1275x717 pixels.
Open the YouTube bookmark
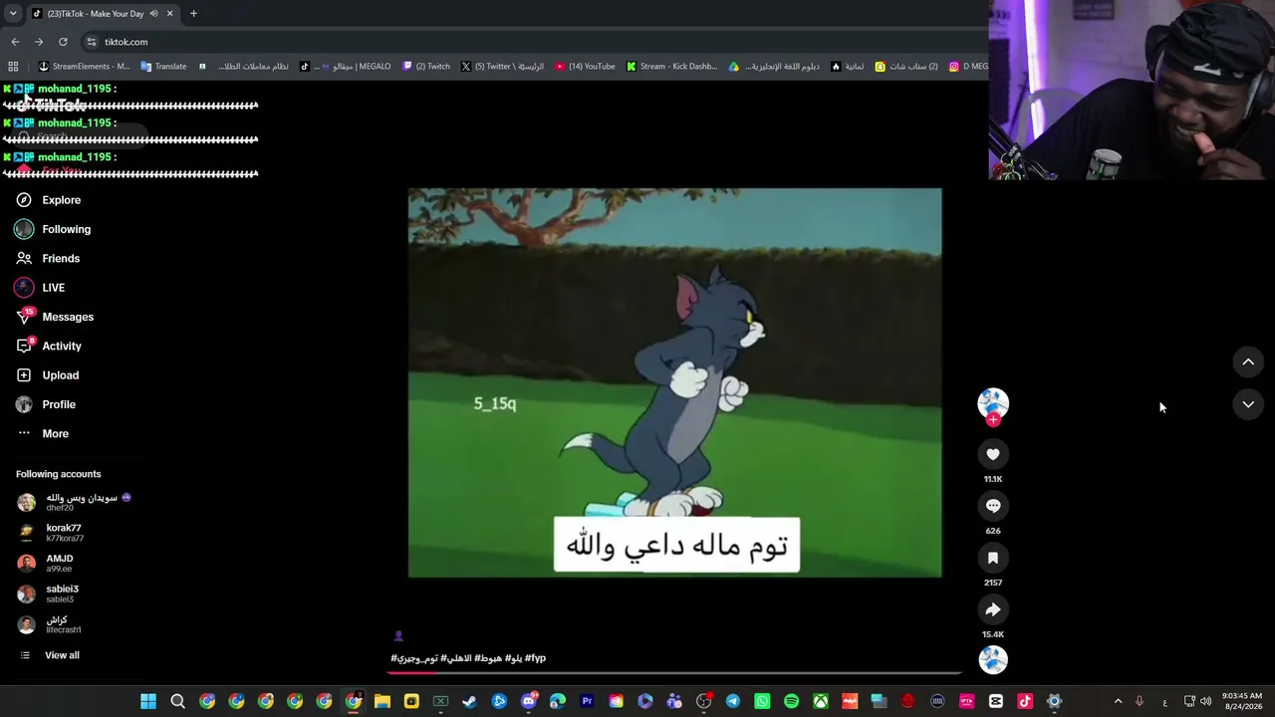click(x=585, y=67)
